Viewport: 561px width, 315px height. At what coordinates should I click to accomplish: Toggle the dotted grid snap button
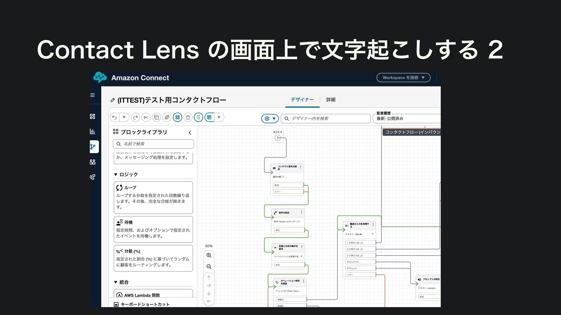tap(198, 117)
